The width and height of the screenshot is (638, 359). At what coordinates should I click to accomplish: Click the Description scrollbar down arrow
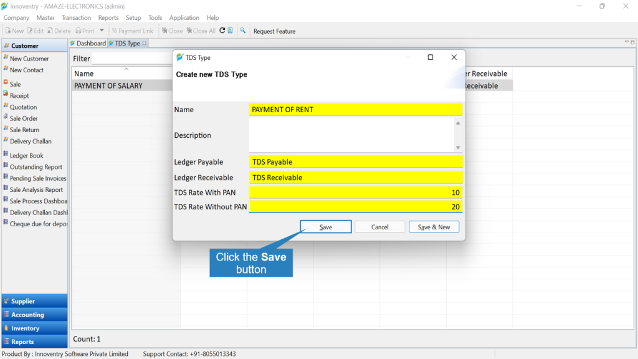point(458,147)
